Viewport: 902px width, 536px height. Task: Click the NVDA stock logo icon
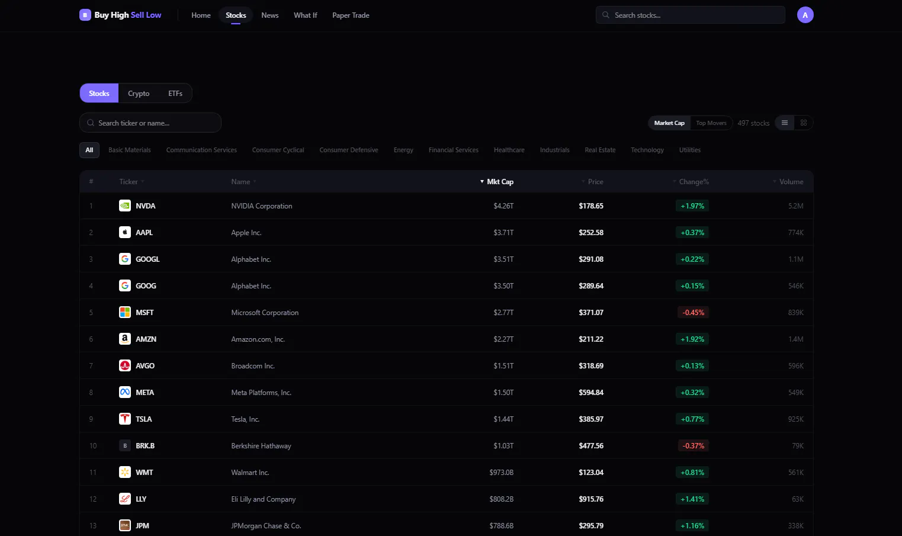(125, 206)
